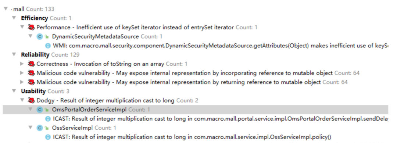The image size is (397, 143).
Task: Collapse the Usability category
Action: [x=14, y=91]
